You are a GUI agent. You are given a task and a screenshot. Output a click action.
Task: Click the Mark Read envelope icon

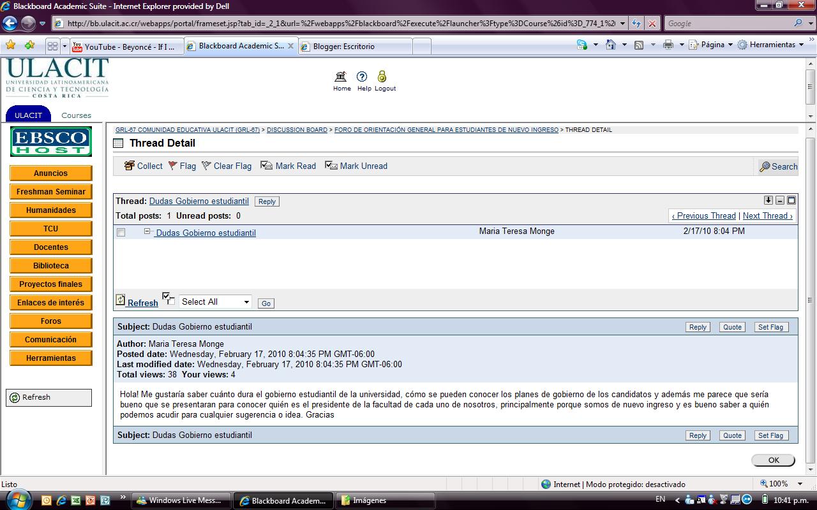pos(267,166)
